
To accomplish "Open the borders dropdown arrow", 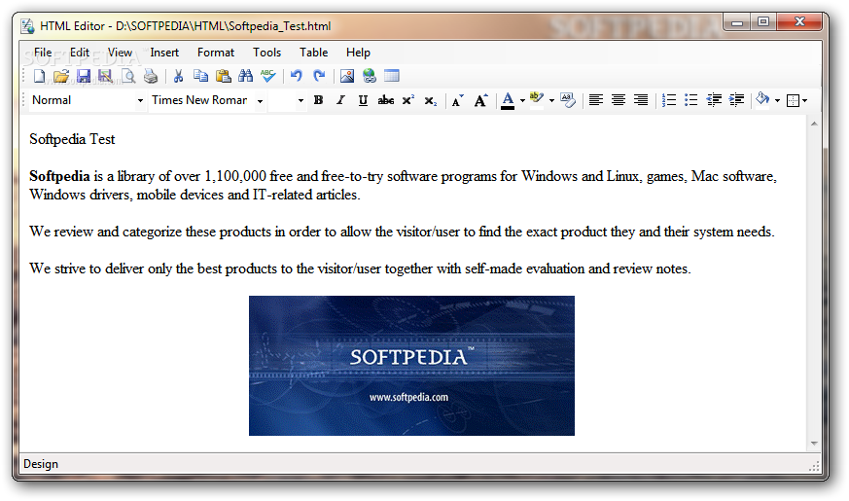I will (804, 101).
